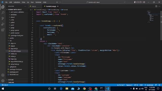The height and width of the screenshot is (91, 162).
Task: Open the Go menu
Action: pos(28,2)
